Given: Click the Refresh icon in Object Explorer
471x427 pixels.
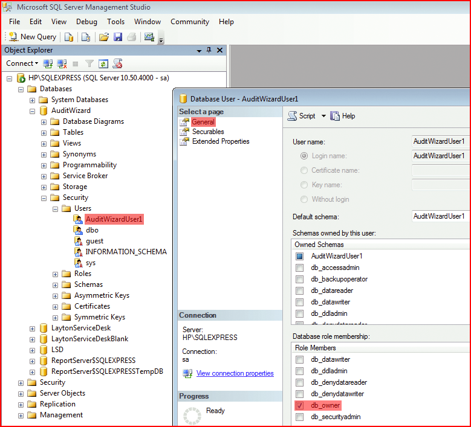Looking at the screenshot, I should [103, 63].
